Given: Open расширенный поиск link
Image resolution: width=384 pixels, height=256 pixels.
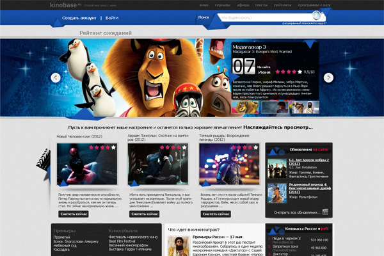Looking at the screenshot, I should coord(296,23).
